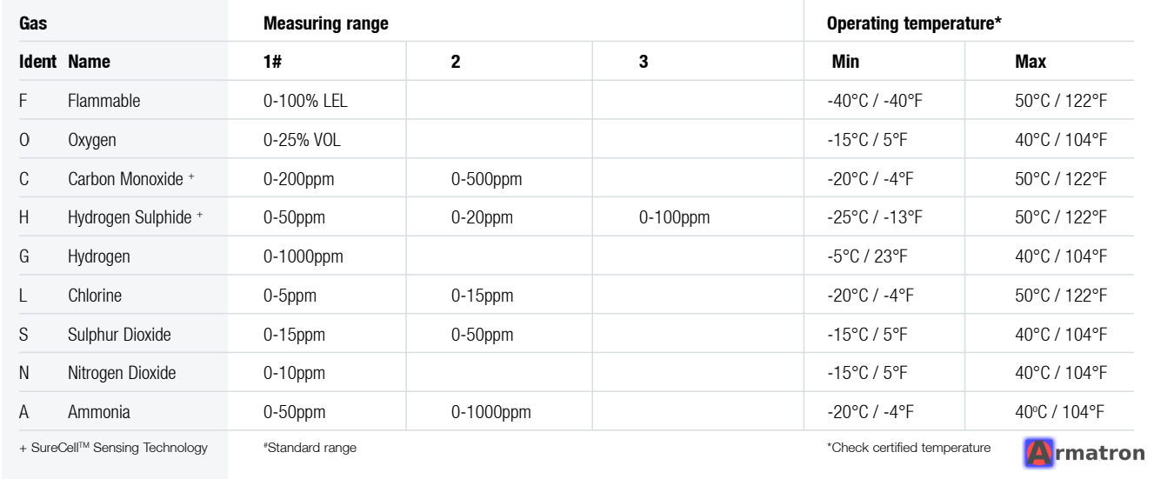
Task: Select the Flammable gas name cell
Action: (x=103, y=101)
